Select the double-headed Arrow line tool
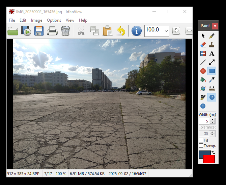 coord(212,62)
